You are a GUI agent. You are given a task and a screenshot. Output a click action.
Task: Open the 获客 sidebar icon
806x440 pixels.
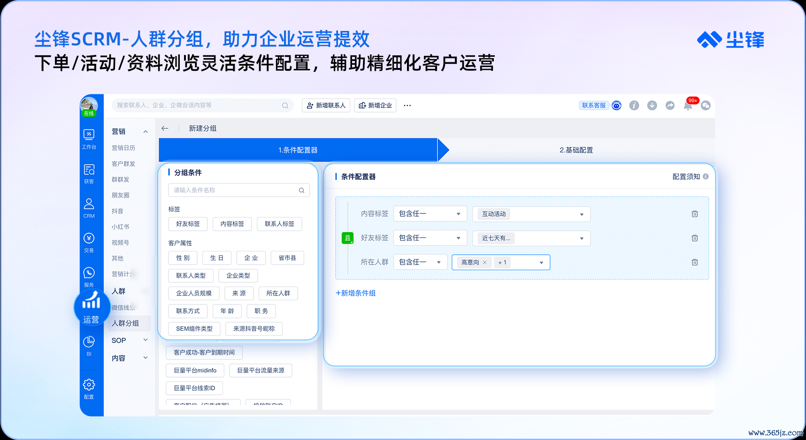tap(89, 174)
